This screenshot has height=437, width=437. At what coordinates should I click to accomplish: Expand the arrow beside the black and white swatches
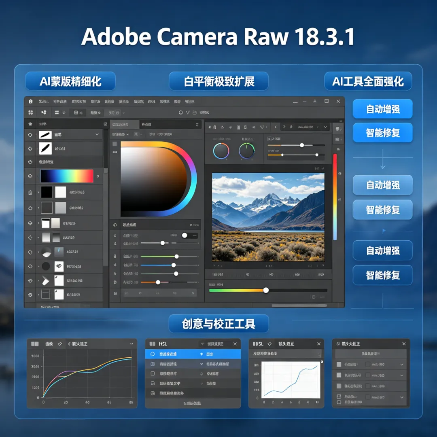coord(38,192)
